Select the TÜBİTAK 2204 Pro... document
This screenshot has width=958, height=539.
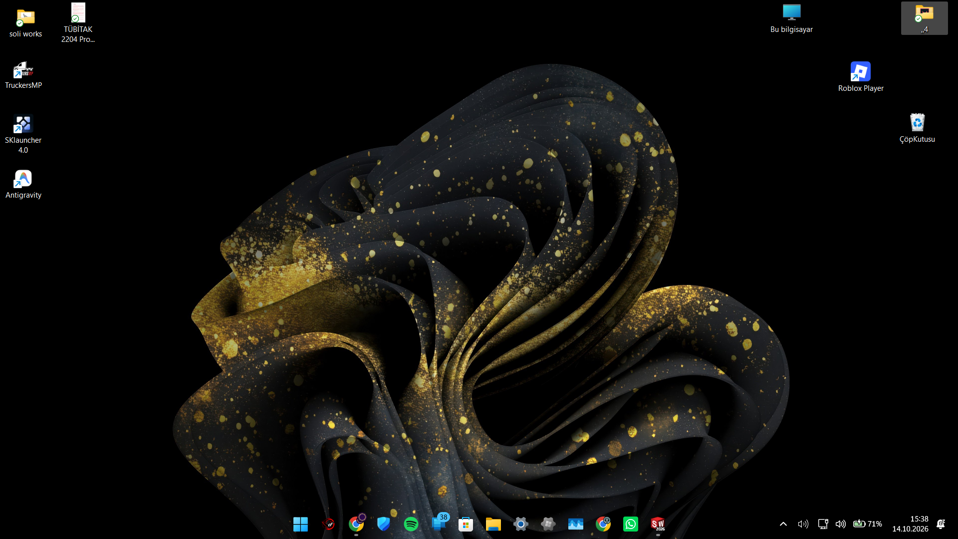point(78,23)
